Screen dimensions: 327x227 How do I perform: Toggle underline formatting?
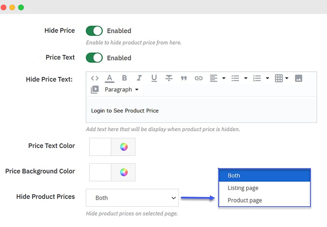(154, 78)
